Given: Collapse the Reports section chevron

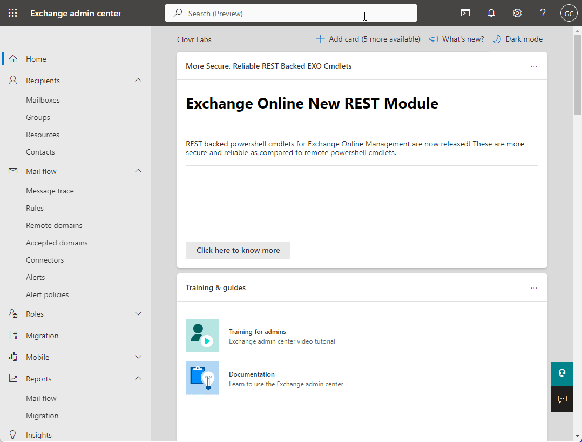Looking at the screenshot, I should point(138,378).
